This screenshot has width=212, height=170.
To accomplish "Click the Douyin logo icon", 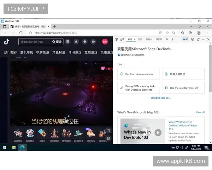I will pyautogui.click(x=7, y=42).
